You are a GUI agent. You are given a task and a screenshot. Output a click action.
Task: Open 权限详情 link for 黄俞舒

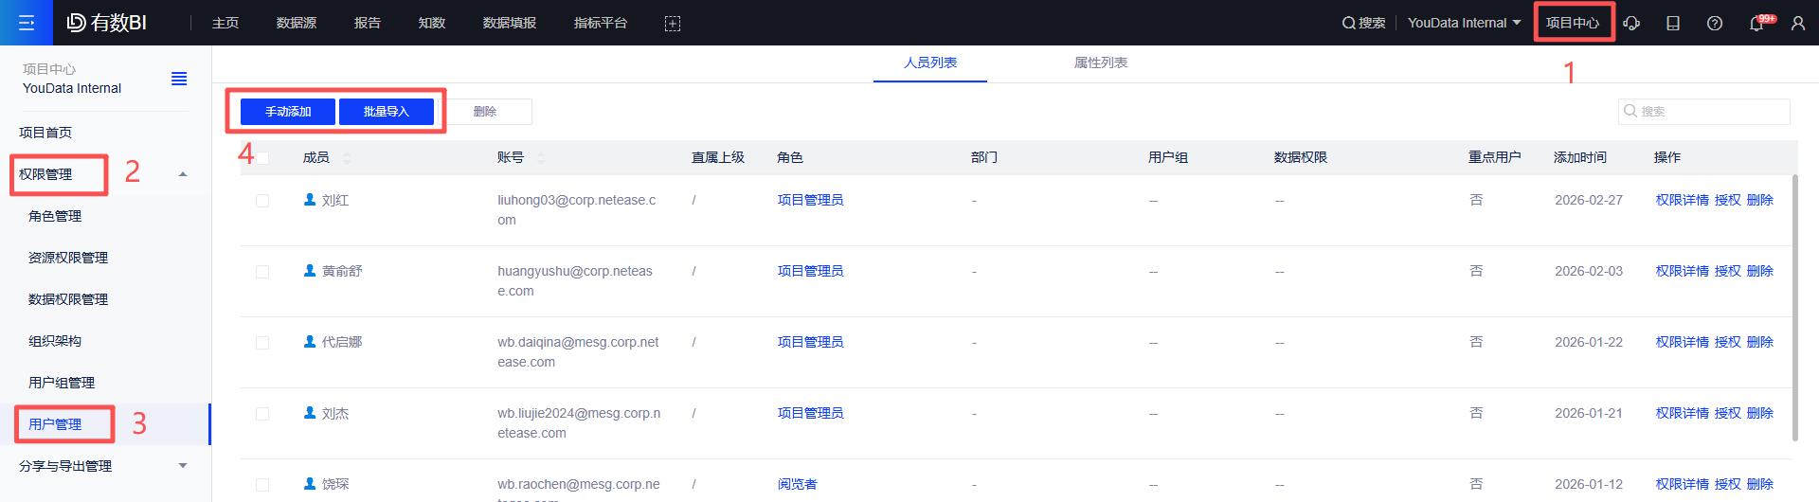(1683, 271)
